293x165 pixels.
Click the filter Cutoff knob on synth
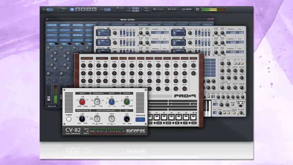[x=222, y=64]
